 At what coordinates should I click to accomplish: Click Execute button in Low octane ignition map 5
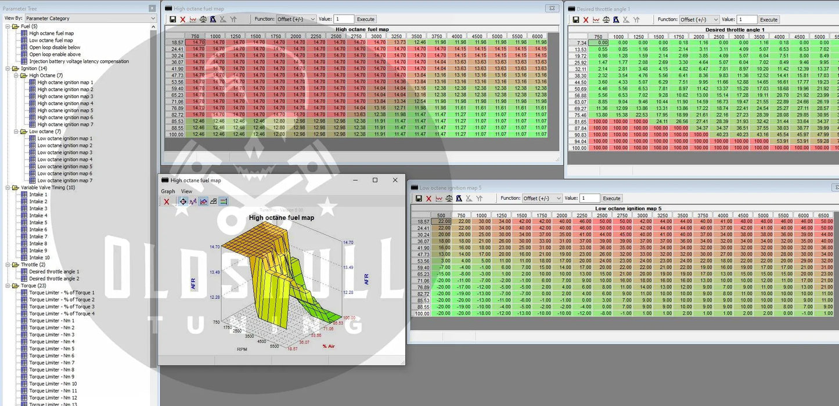tap(611, 199)
